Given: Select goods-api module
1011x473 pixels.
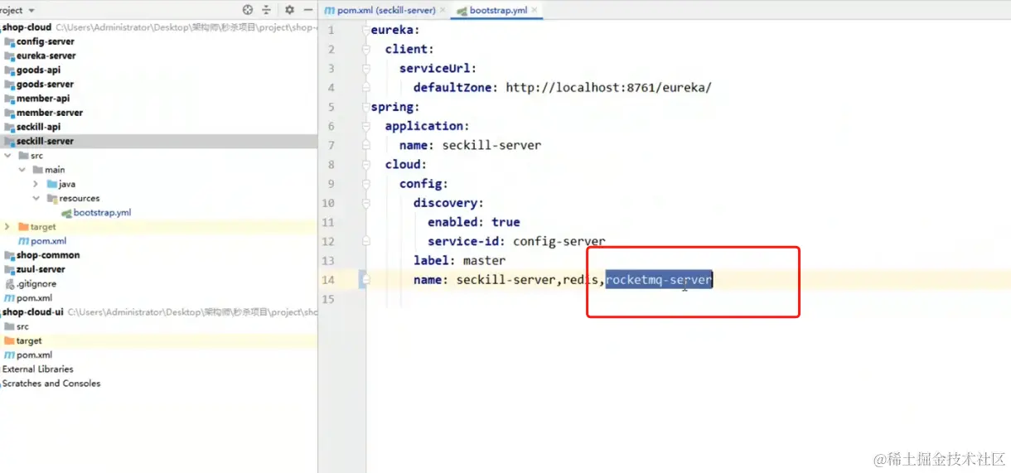Looking at the screenshot, I should point(38,70).
